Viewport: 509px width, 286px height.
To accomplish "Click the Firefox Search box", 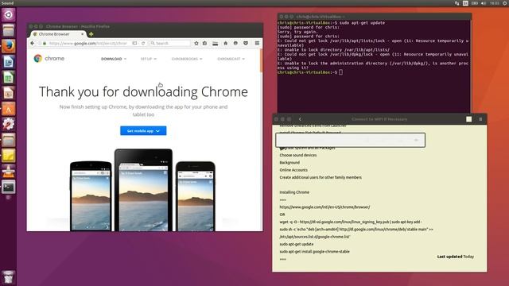I will point(169,43).
